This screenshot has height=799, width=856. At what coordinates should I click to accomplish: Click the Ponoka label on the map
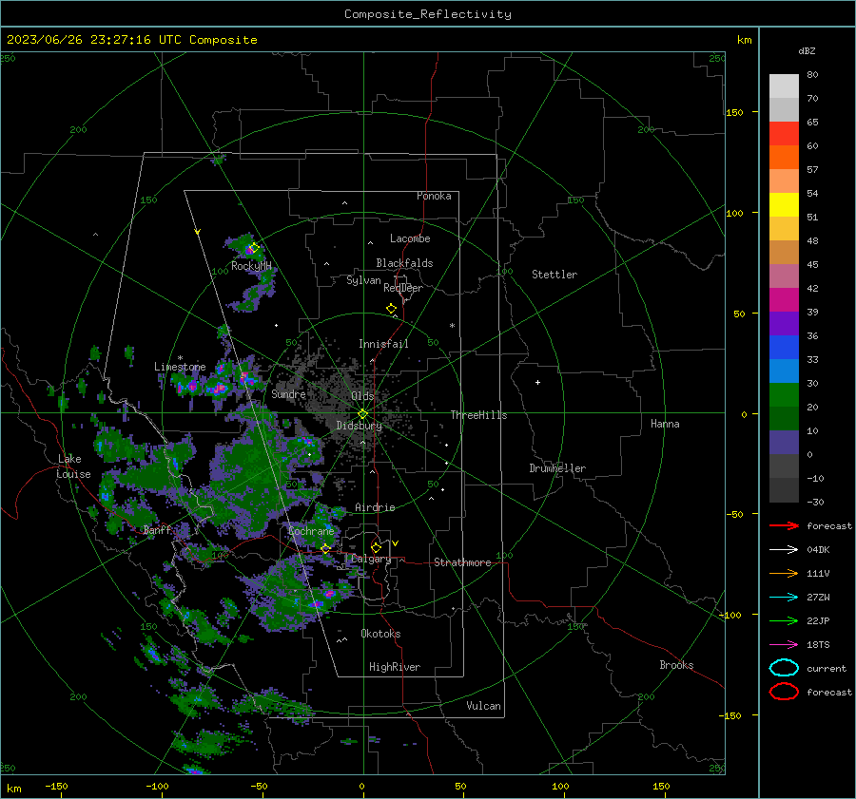434,196
